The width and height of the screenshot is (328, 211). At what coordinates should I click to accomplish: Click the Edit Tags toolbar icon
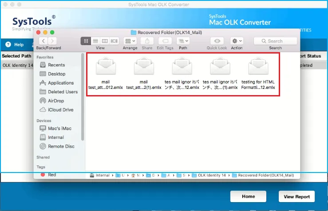click(165, 41)
